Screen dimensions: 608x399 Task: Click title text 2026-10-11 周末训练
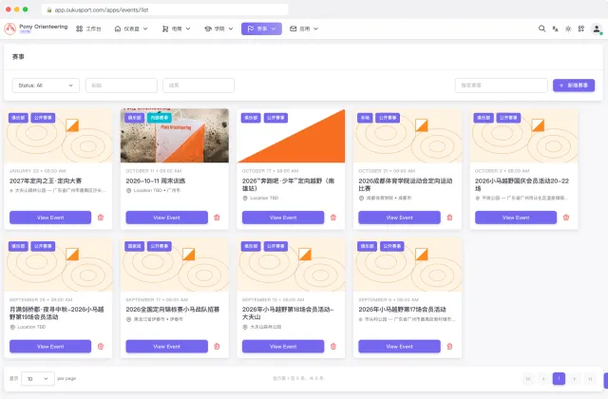(x=156, y=180)
